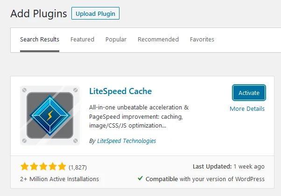Switch to the Search Results tab
This screenshot has height=196, width=281.
[40, 40]
